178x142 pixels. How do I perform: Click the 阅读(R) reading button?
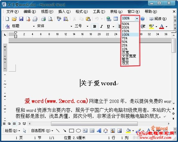pyautogui.click(x=158, y=19)
